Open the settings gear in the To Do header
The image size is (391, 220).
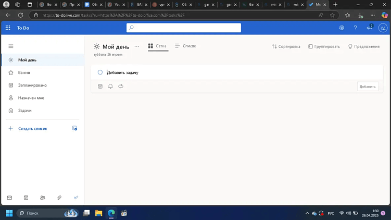tap(342, 28)
